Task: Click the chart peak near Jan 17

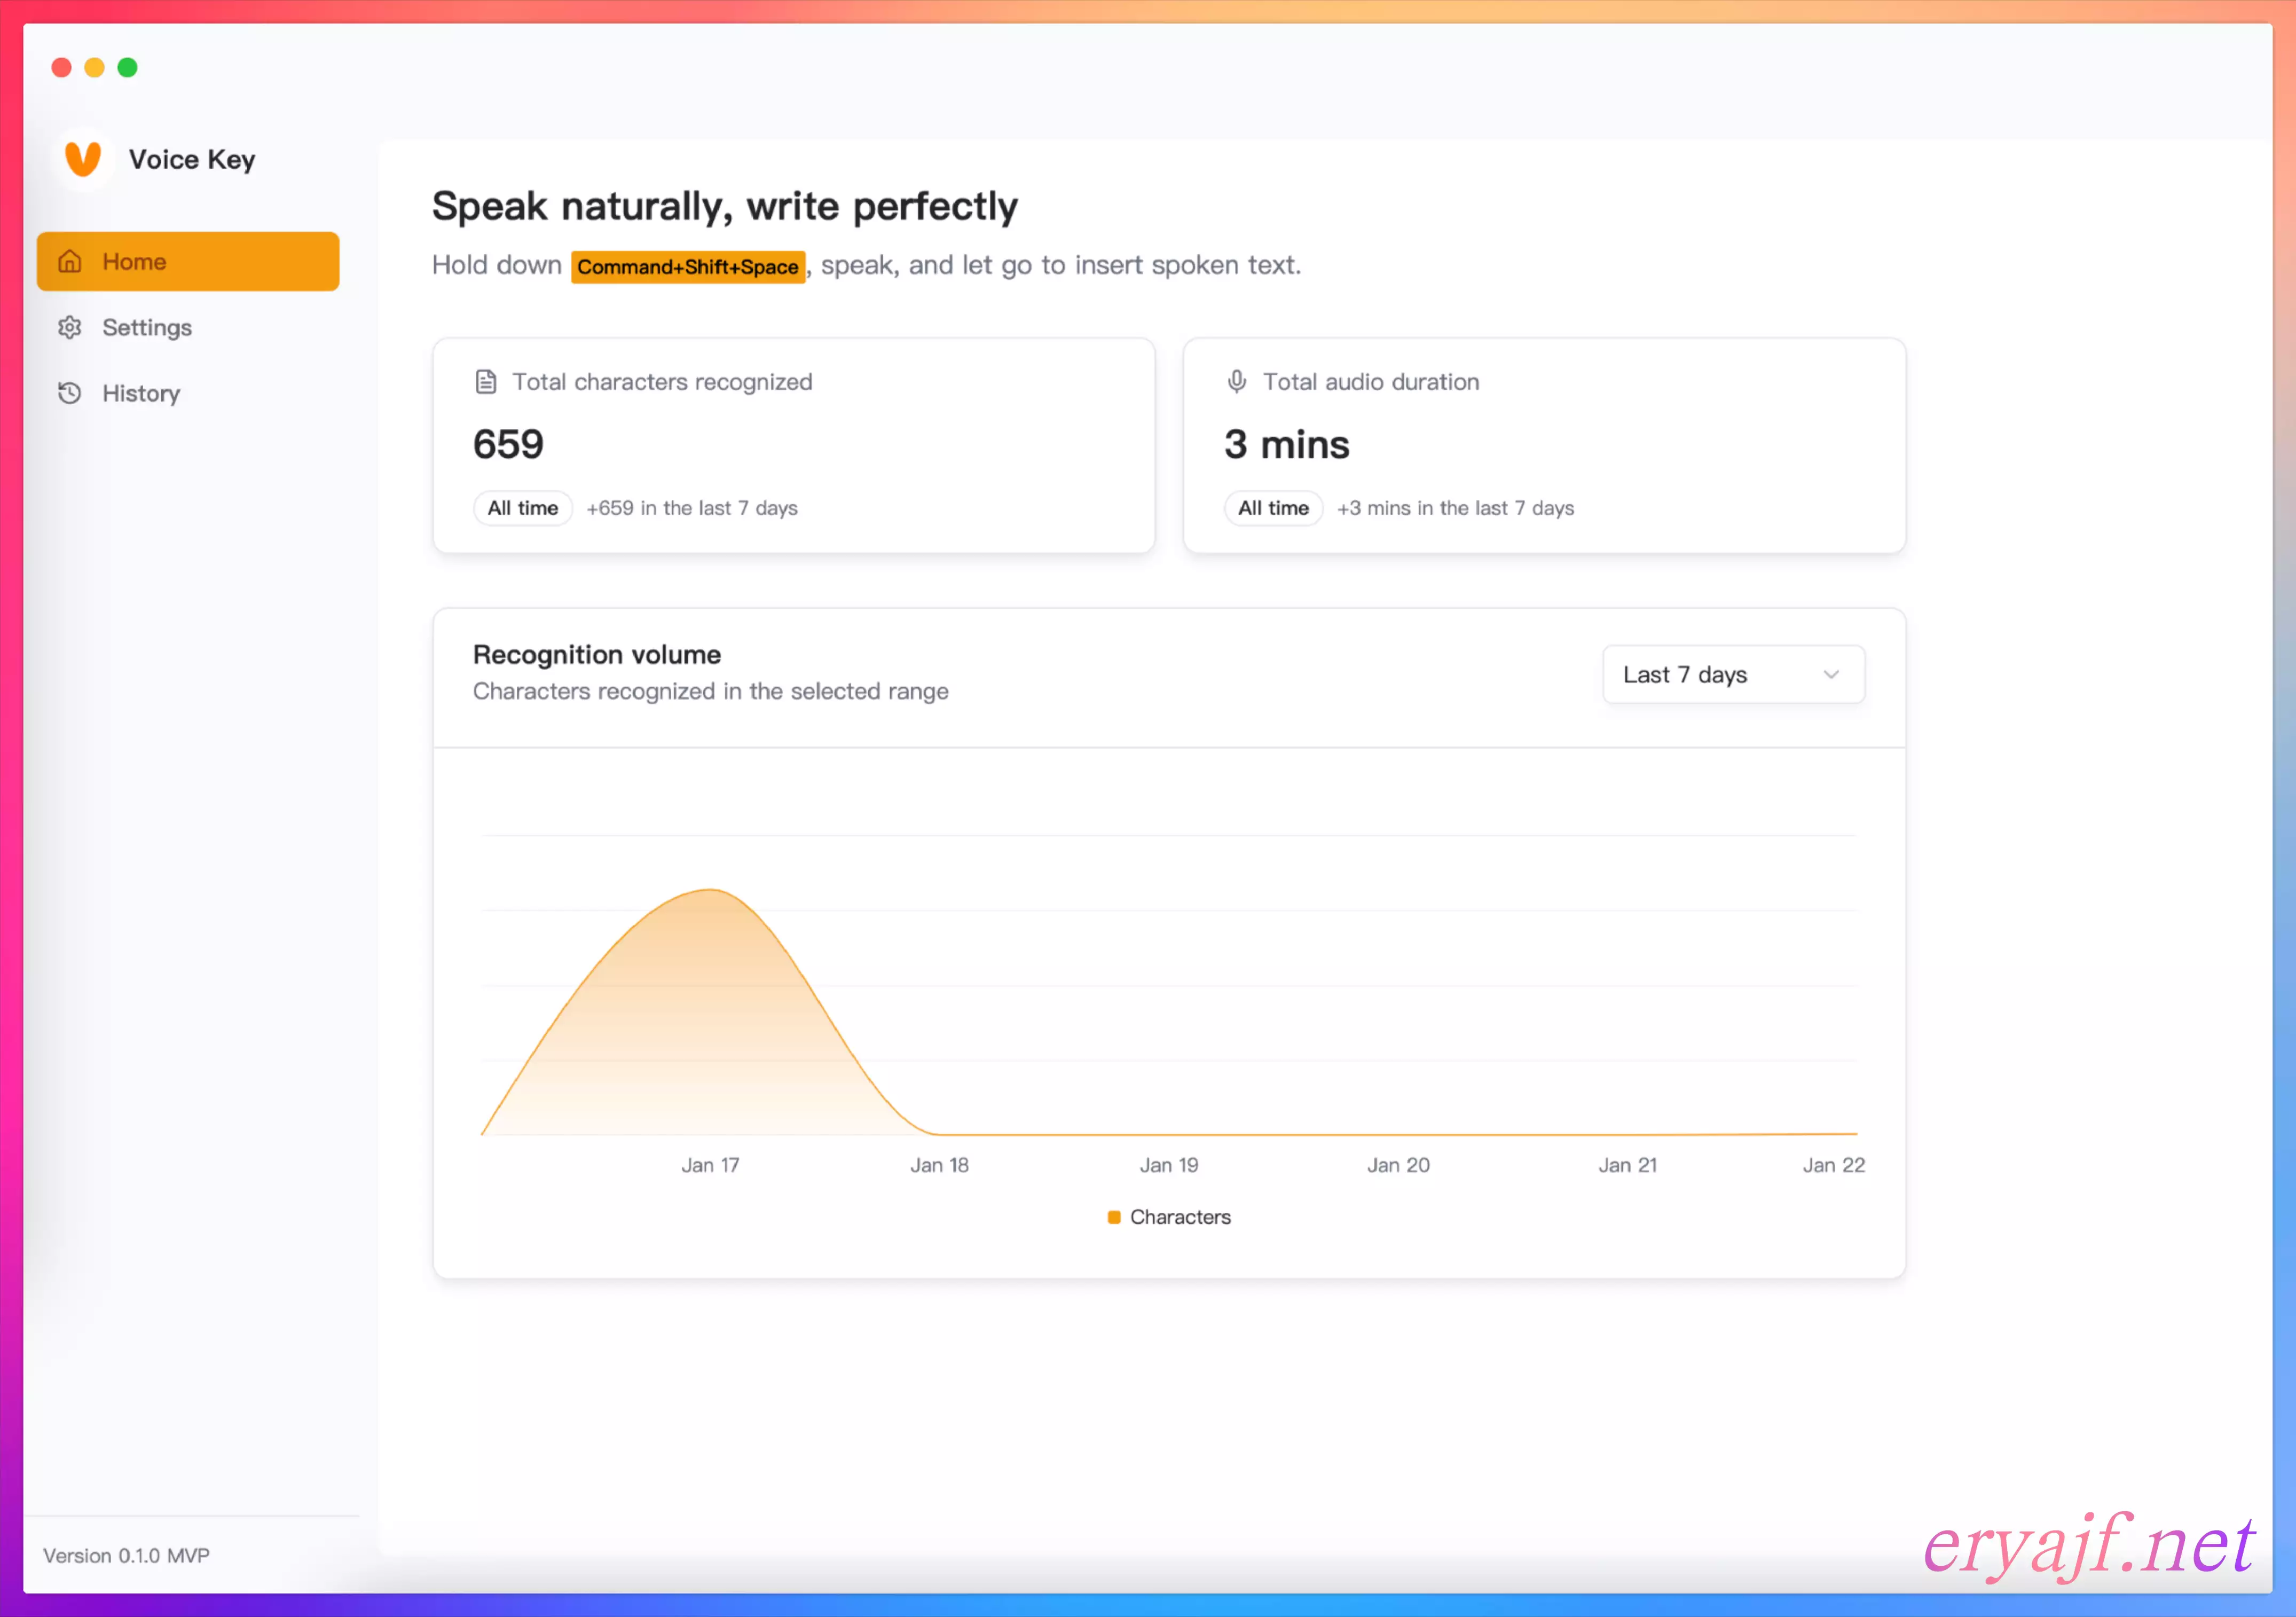Action: 709,890
